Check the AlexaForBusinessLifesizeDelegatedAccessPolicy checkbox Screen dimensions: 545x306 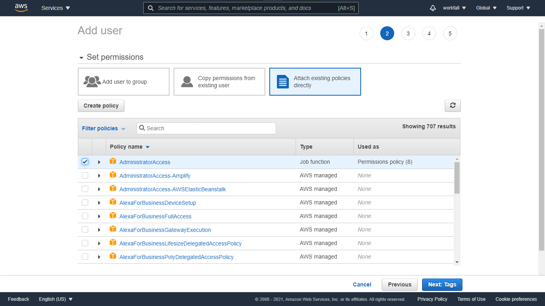tap(85, 243)
